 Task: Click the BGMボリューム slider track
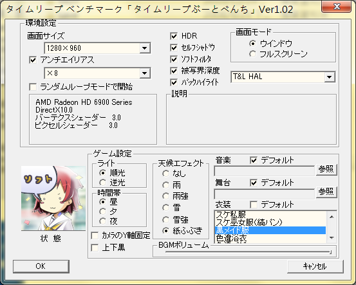pos(248,252)
